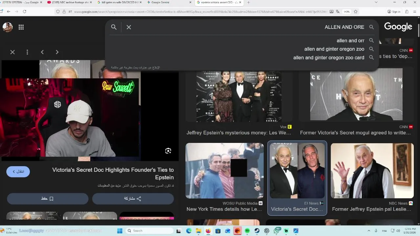Viewport: 420px width, 236px height.
Task: Show hidden system tray icons chevron
Action: point(369,231)
